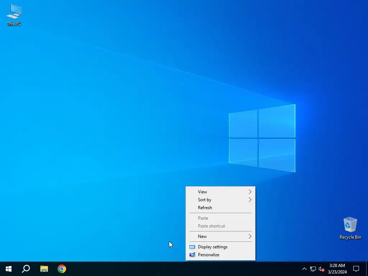Click the greyed Paste entry
This screenshot has height=276, width=368.
220,218
